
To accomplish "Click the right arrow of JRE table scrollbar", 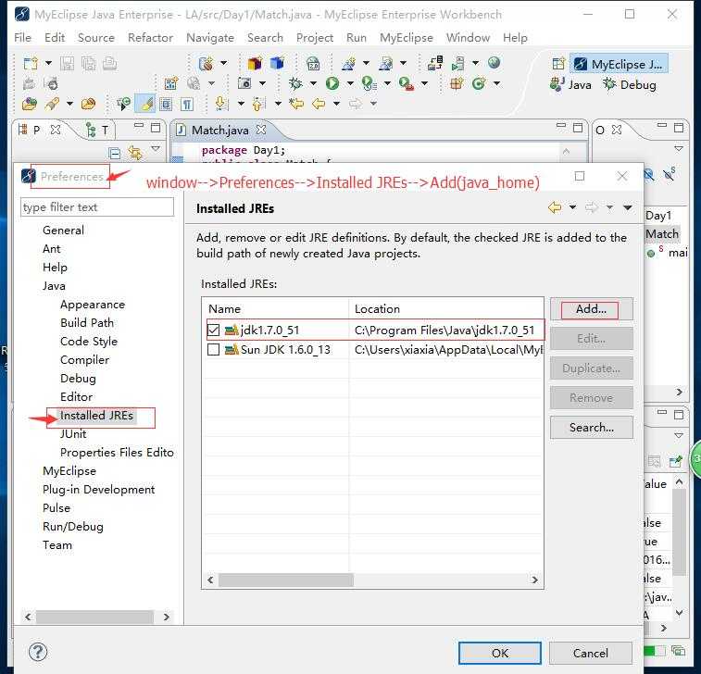I will pyautogui.click(x=534, y=580).
